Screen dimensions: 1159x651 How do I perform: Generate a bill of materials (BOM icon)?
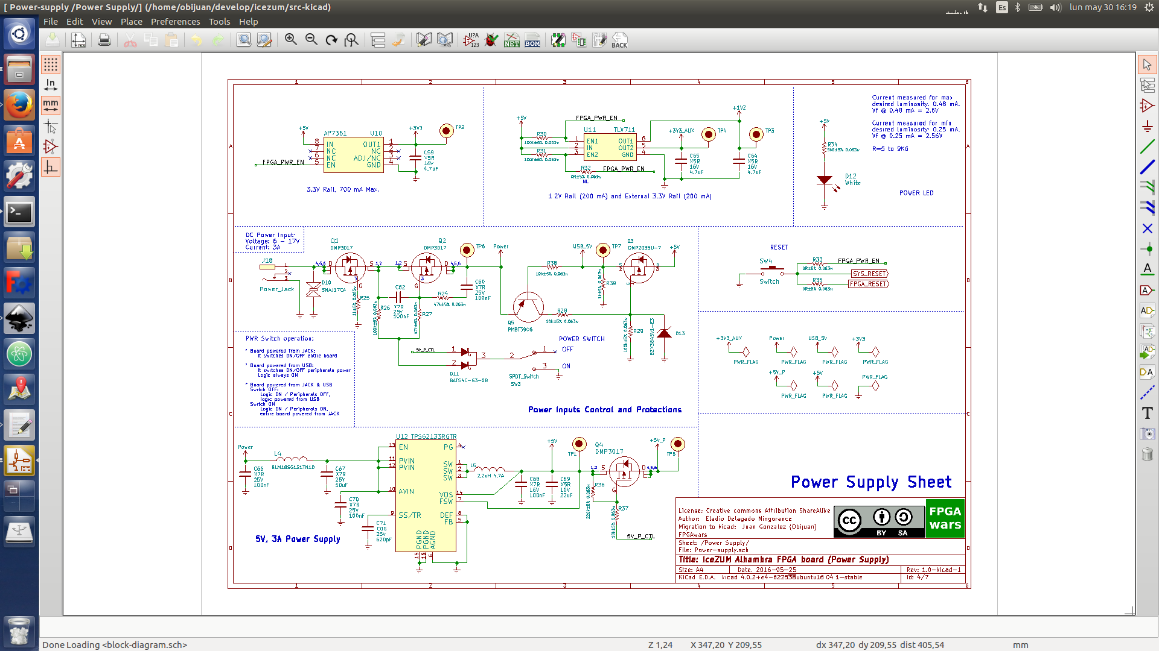[532, 39]
